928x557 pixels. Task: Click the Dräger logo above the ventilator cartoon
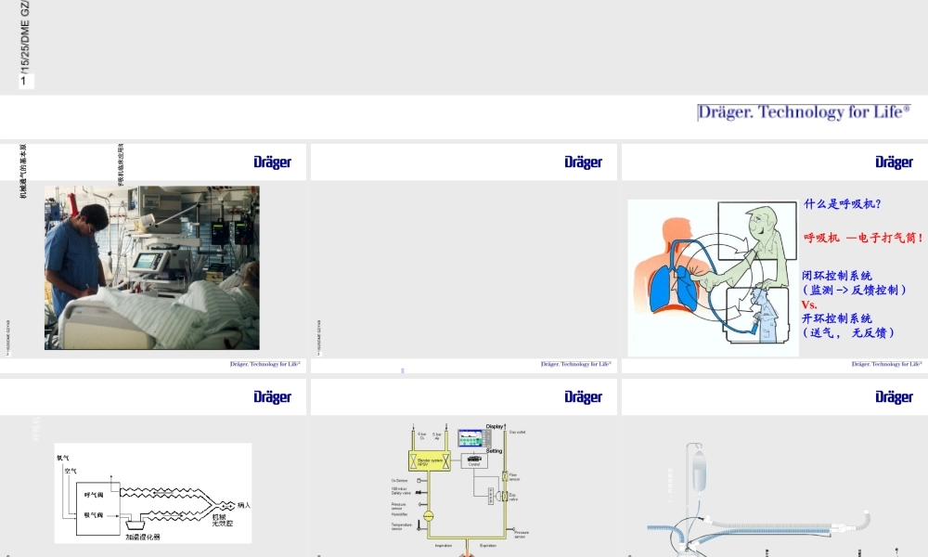pyautogui.click(x=894, y=162)
